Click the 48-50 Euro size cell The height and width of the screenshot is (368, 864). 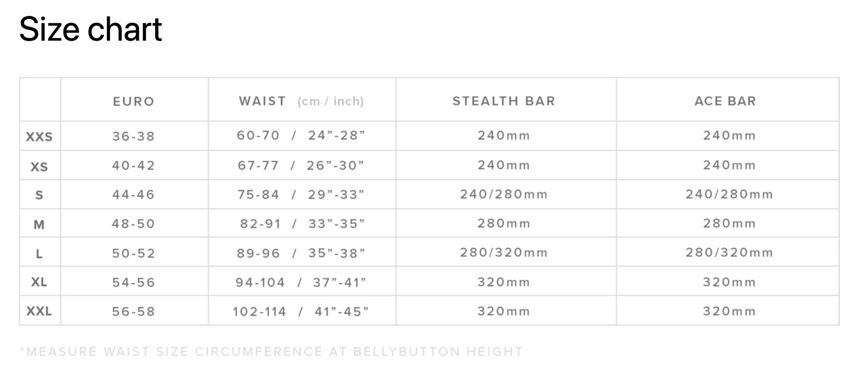point(134,223)
